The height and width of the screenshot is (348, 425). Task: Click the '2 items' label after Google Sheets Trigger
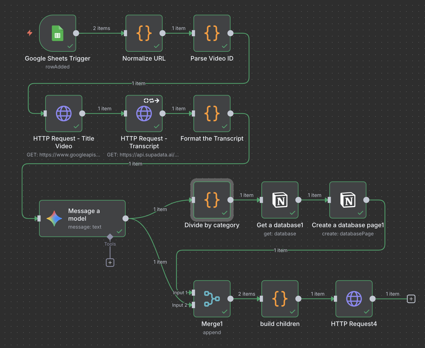coord(102,28)
